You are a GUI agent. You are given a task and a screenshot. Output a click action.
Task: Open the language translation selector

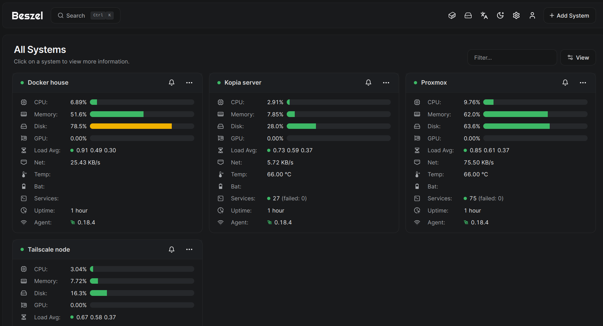[484, 16]
